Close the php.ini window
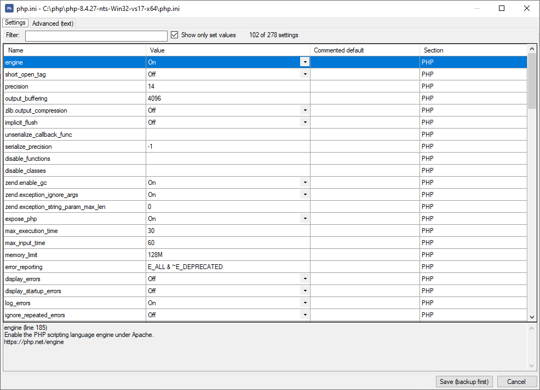This screenshot has width=540, height=390. pos(527,8)
